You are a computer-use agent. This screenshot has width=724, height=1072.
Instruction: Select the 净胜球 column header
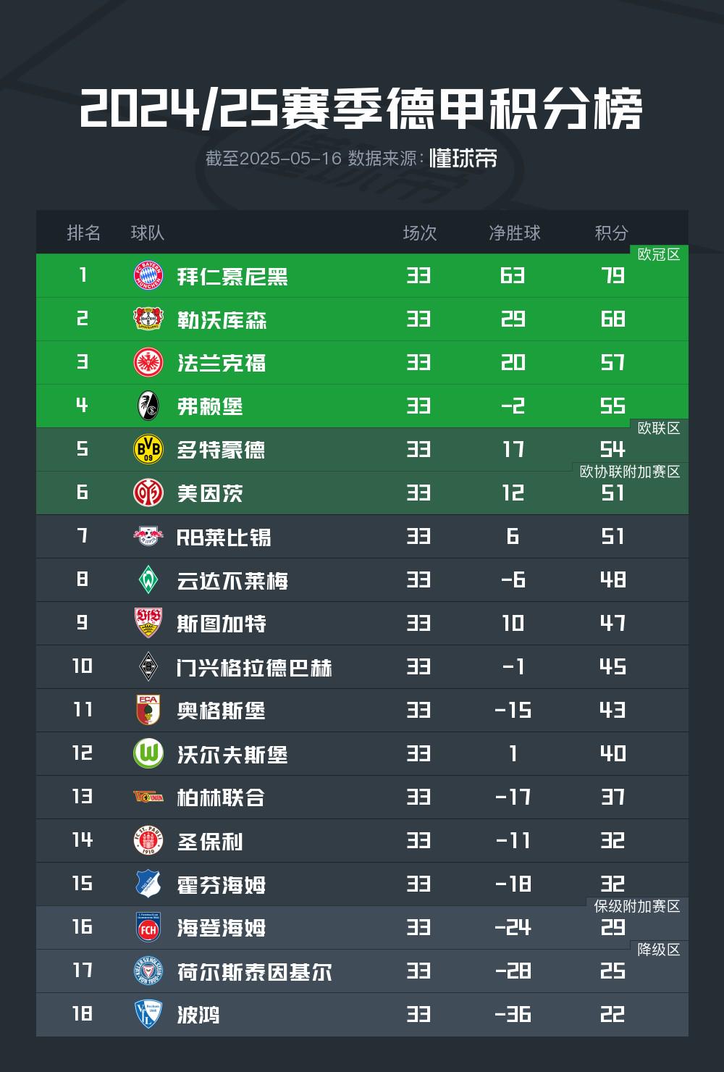(514, 233)
